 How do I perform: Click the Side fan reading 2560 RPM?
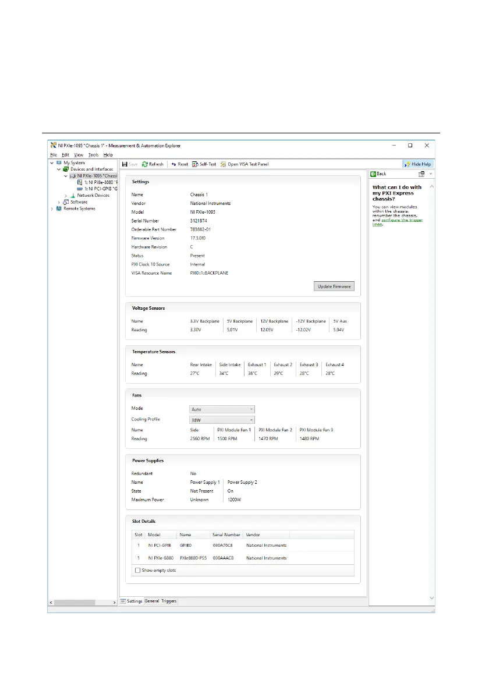click(x=200, y=438)
